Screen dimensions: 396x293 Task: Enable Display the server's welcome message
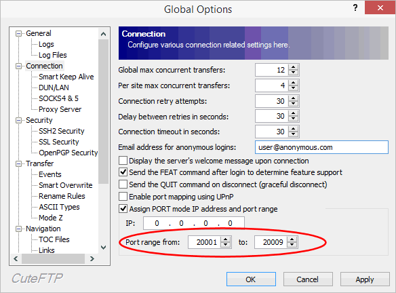pyautogui.click(x=123, y=161)
